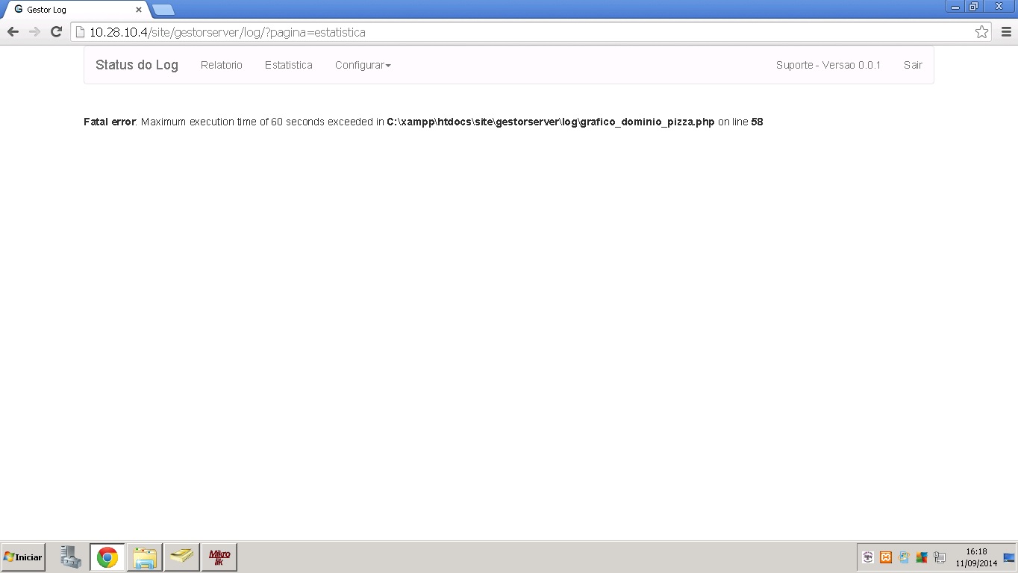Click the browser forward arrow
This screenshot has width=1018, height=573.
point(34,32)
